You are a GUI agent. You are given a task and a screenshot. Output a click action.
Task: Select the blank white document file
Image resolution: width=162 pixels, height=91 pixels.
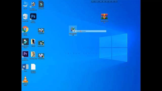(x=33, y=67)
